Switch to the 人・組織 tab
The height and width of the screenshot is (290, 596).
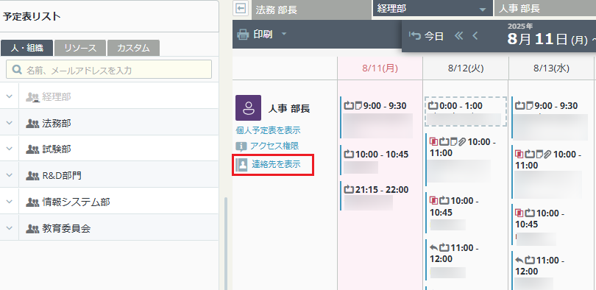point(26,49)
